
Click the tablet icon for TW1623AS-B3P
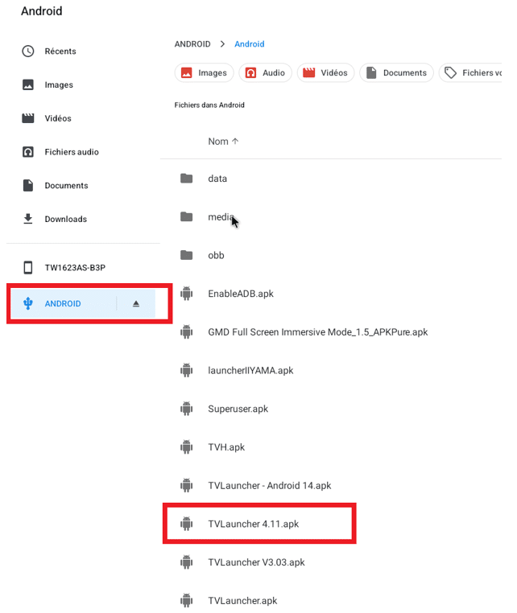click(28, 268)
